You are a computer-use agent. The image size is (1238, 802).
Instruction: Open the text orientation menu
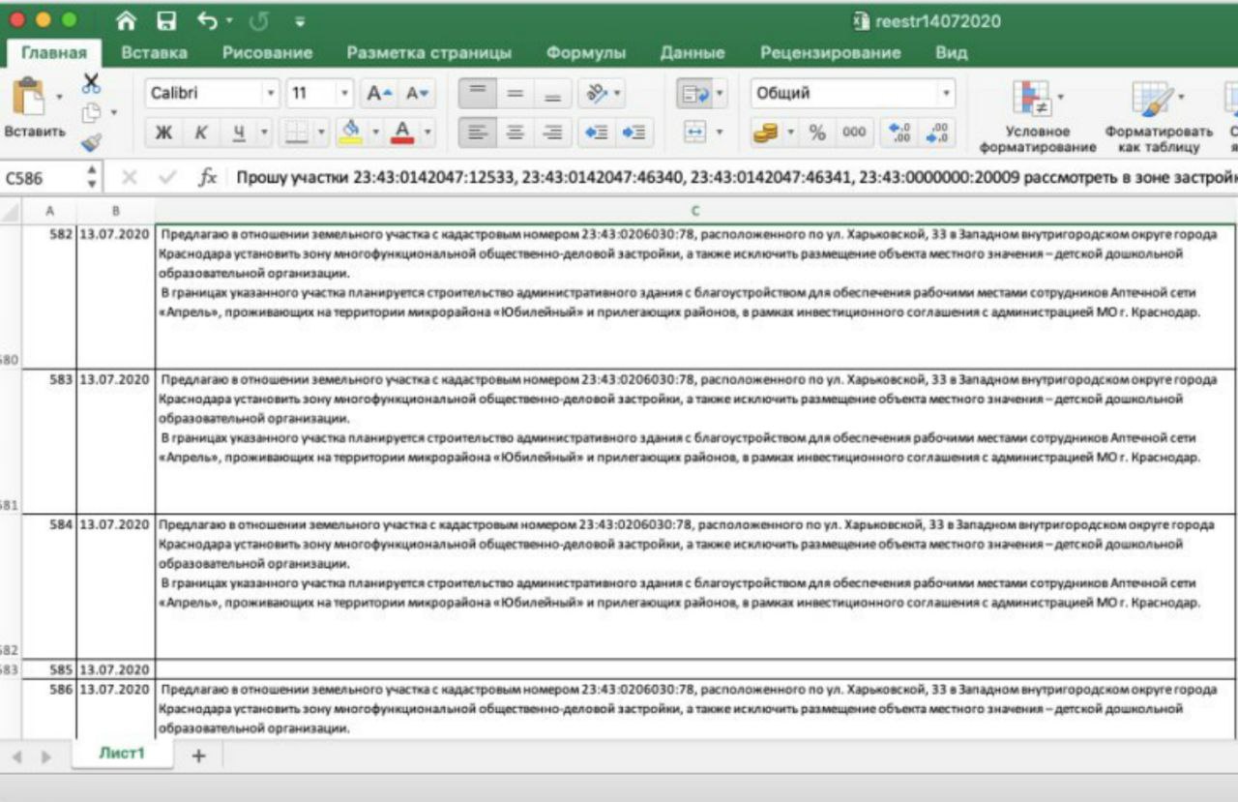click(604, 93)
